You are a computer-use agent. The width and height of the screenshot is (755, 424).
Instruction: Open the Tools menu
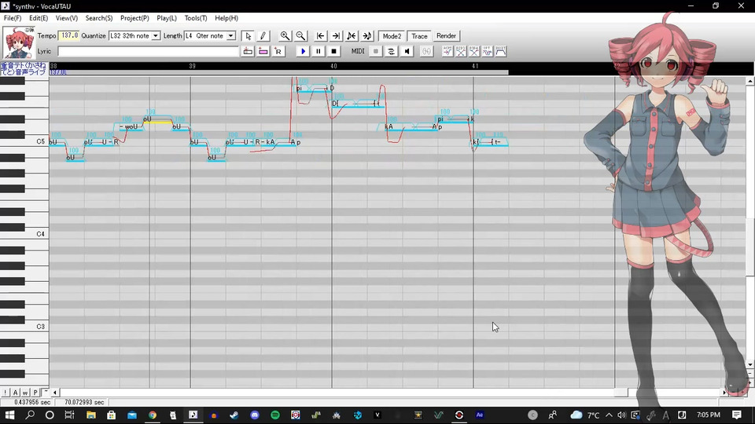click(196, 18)
